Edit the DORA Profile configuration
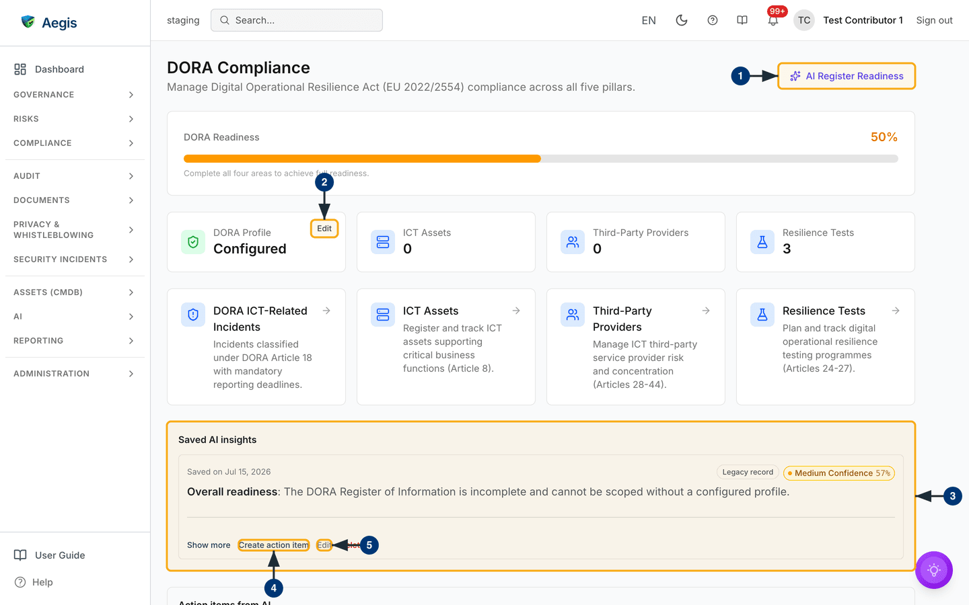This screenshot has width=969, height=605. tap(324, 229)
